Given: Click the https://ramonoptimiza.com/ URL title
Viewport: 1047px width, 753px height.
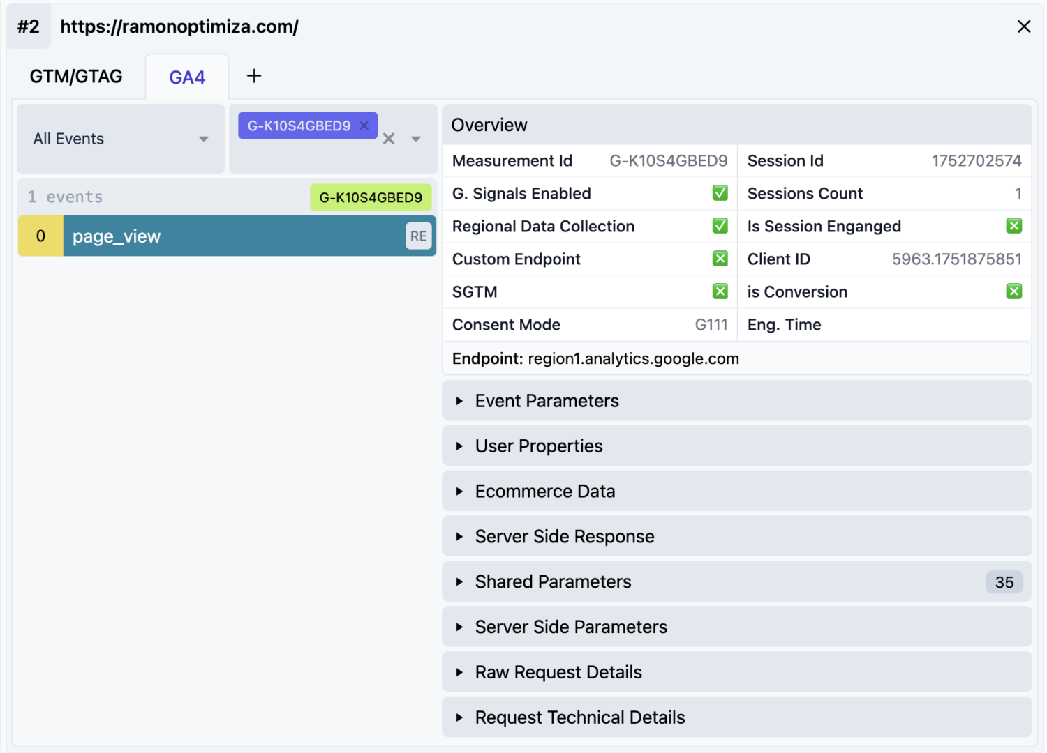Looking at the screenshot, I should tap(179, 26).
